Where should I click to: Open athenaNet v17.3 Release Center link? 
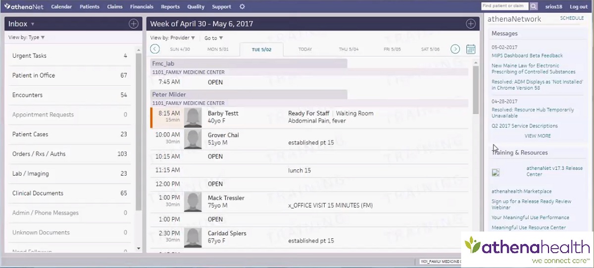(554, 171)
